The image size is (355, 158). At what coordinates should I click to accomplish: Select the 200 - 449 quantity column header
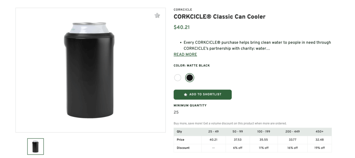[x=292, y=132]
